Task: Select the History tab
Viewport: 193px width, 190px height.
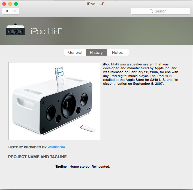Action: tap(96, 52)
